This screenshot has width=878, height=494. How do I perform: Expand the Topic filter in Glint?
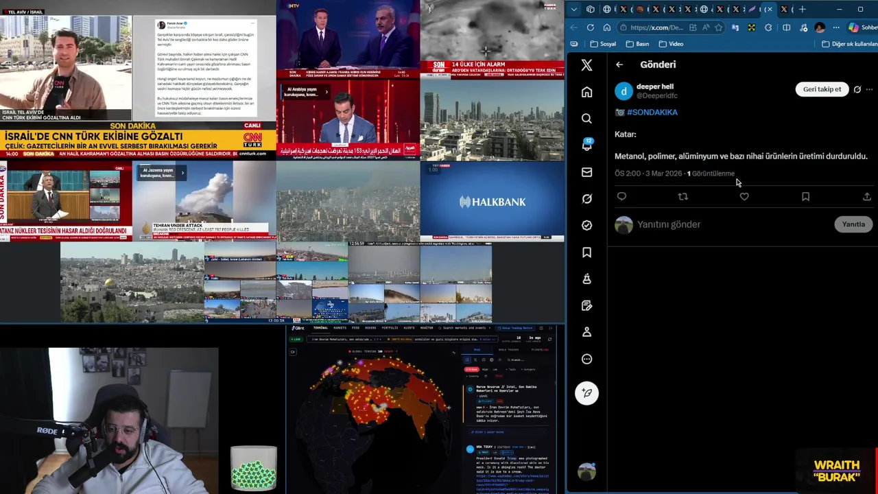pyautogui.click(x=510, y=369)
